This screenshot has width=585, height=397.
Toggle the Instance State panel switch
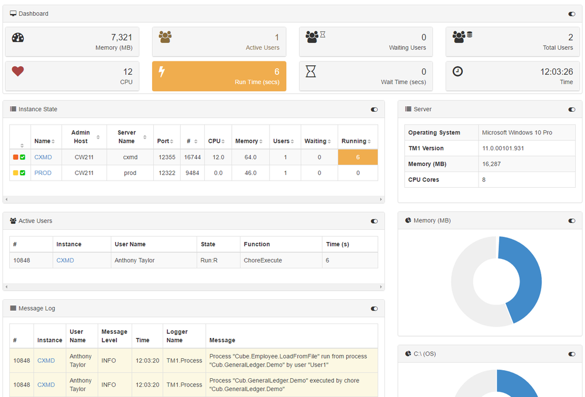click(x=374, y=109)
